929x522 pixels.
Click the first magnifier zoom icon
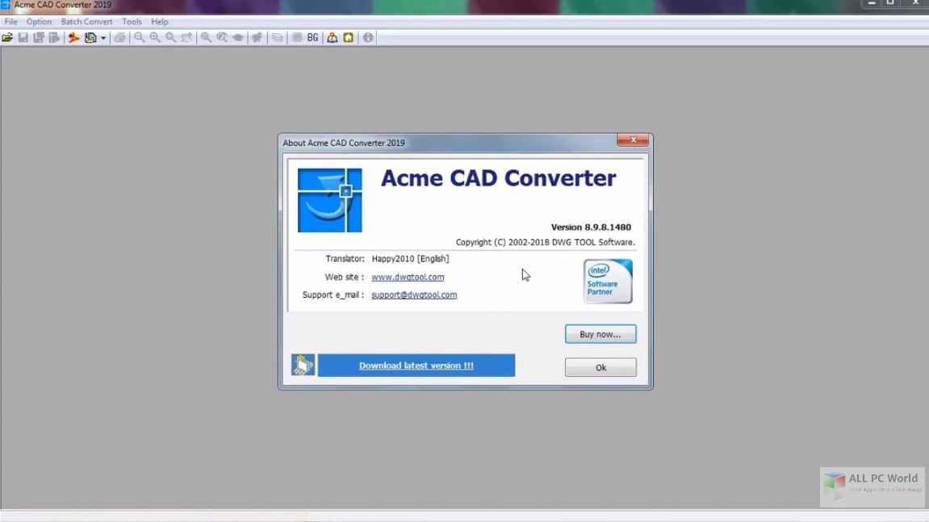tap(140, 38)
